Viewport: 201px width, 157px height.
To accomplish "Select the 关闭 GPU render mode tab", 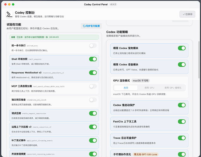I will 126,88.
